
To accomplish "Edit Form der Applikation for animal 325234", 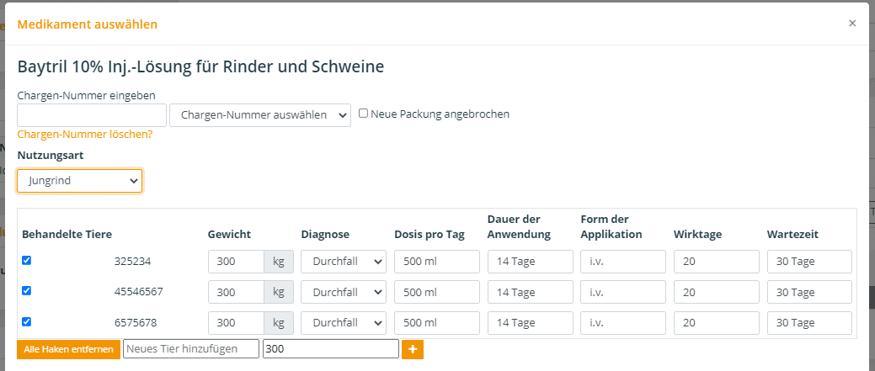I will 623,262.
